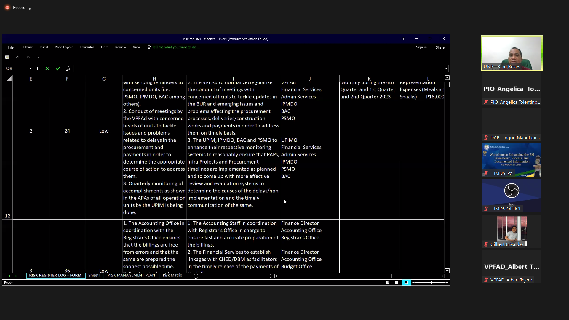Click horizontal scrollbar left arrow
This screenshot has height=320, width=569.
click(276, 276)
